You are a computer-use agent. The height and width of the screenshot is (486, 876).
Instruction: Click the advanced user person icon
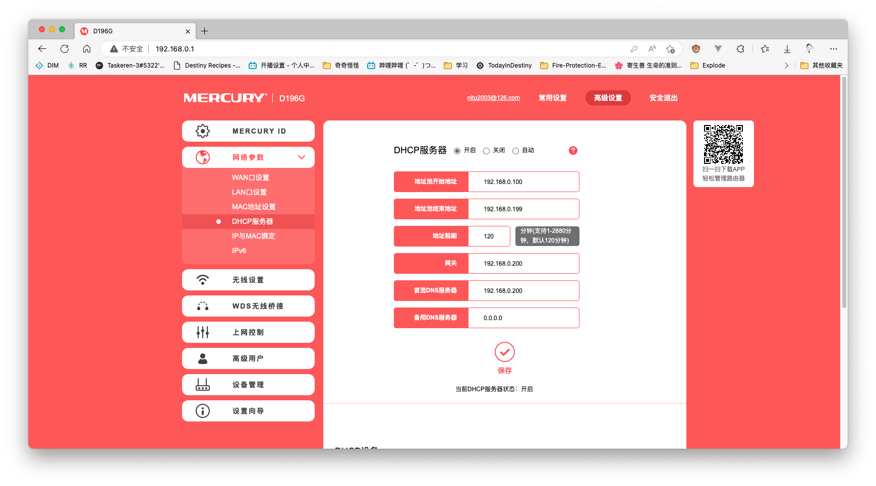tap(203, 358)
